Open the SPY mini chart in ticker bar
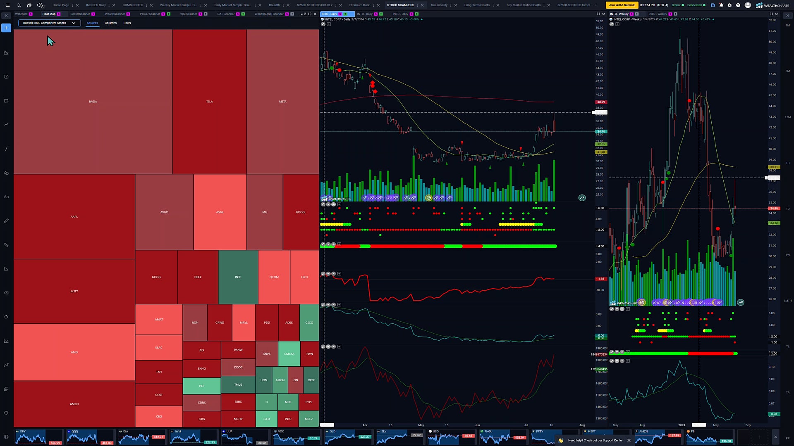Viewport: 794px width, 446px height. 38,437
